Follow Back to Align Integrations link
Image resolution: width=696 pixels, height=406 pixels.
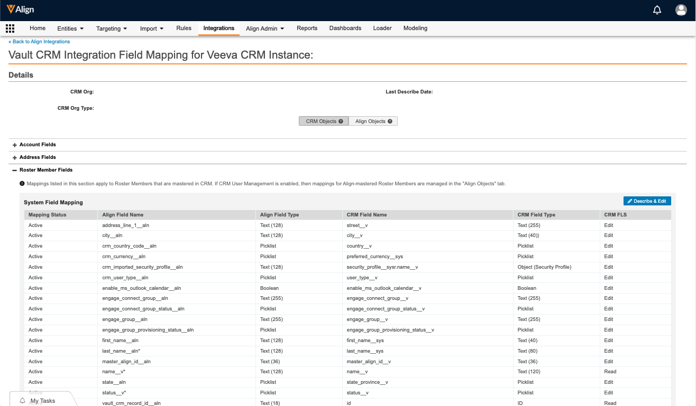[x=39, y=42]
